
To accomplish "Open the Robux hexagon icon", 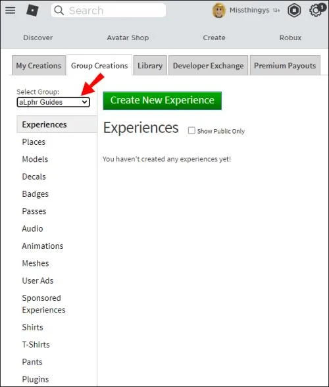I will [294, 11].
